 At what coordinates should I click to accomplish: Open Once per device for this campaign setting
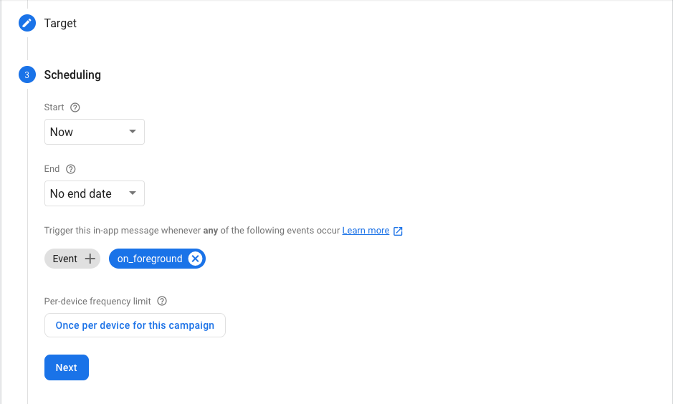tap(135, 325)
